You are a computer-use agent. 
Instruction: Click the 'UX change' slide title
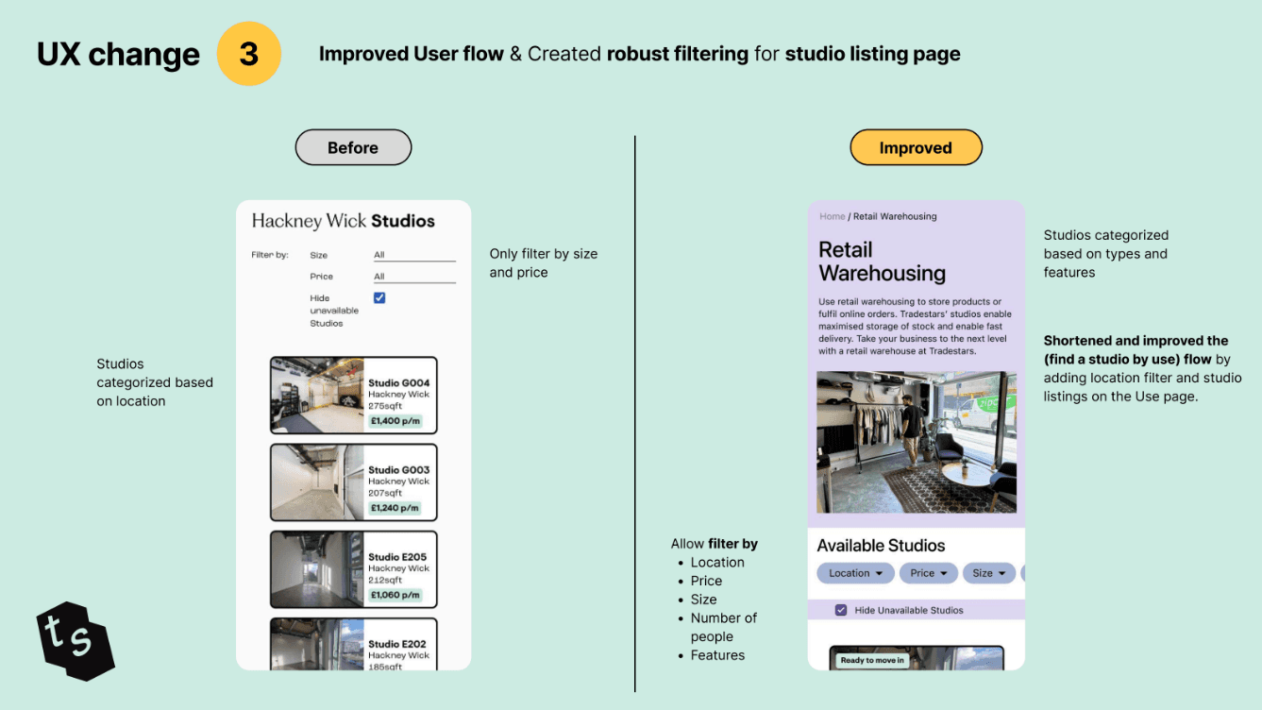(118, 55)
